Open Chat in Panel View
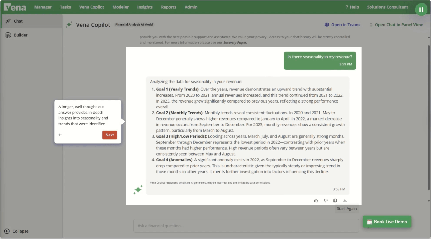This screenshot has width=431, height=239. (x=396, y=25)
